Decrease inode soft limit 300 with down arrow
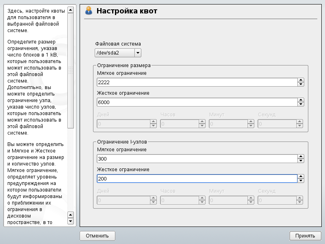Image resolution: width=325 pixels, height=244 pixels. (301, 161)
